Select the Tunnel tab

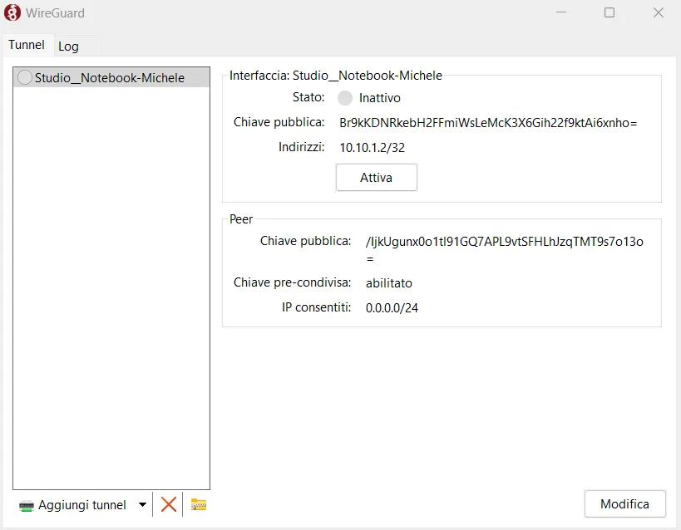[27, 45]
